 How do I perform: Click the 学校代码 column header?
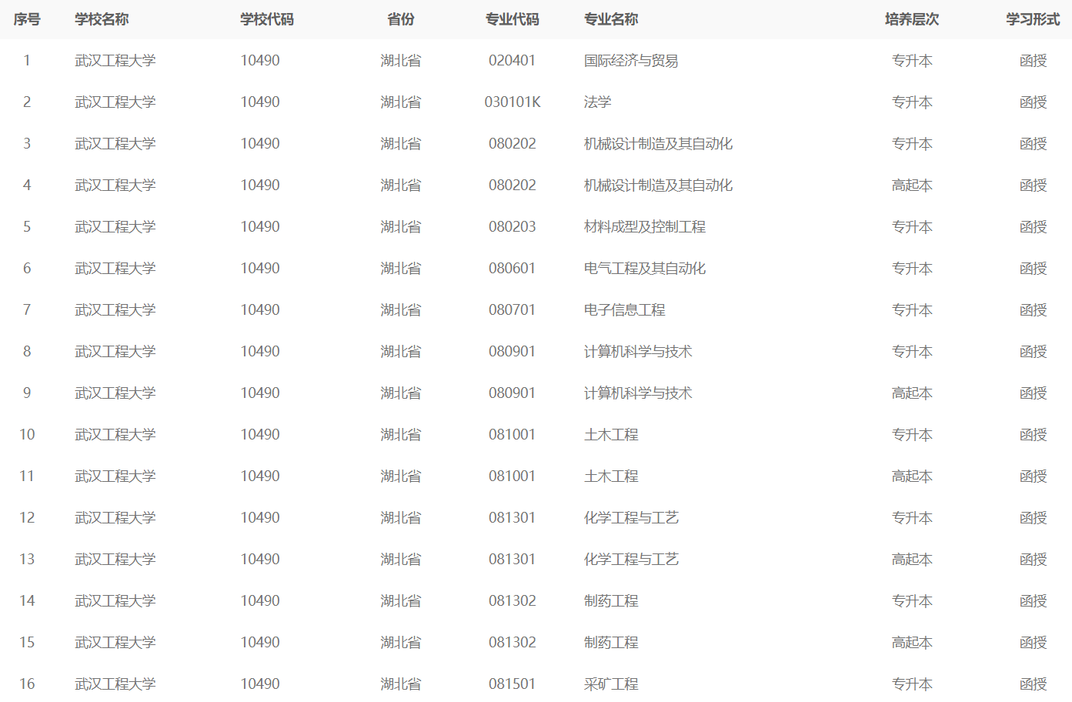267,19
